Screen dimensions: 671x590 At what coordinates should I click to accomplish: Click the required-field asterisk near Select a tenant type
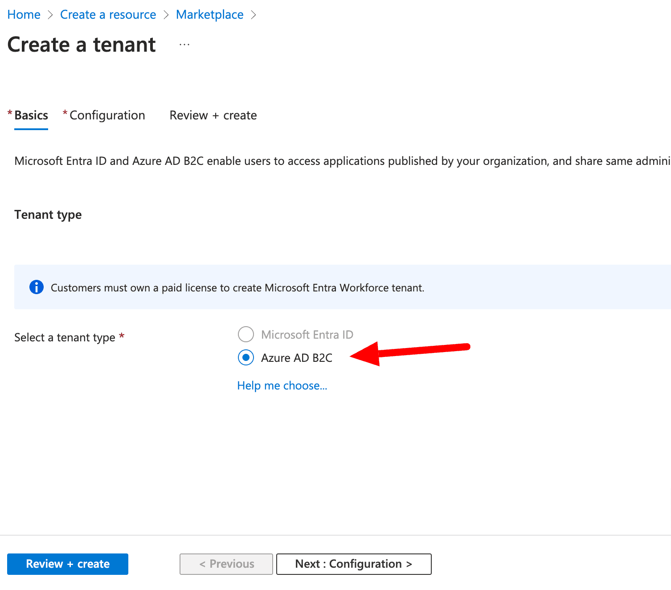click(x=122, y=337)
